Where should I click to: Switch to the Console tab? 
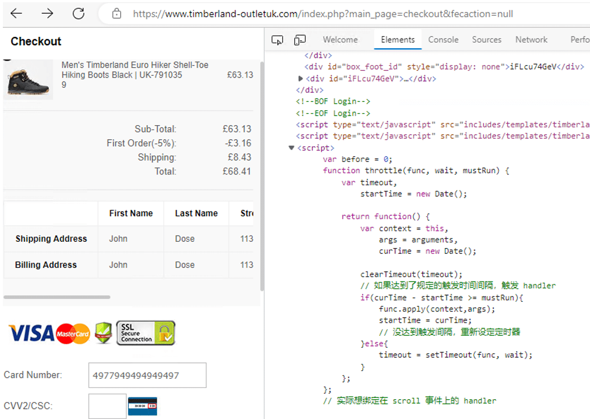(x=443, y=40)
